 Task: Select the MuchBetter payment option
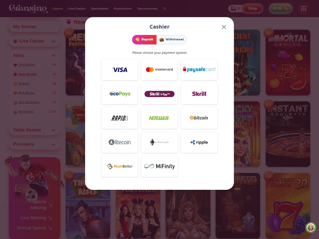(120, 167)
